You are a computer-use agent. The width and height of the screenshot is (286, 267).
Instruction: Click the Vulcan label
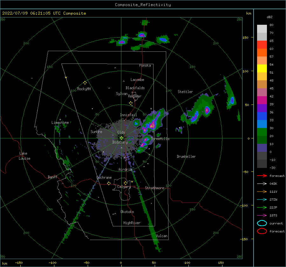[162, 236]
